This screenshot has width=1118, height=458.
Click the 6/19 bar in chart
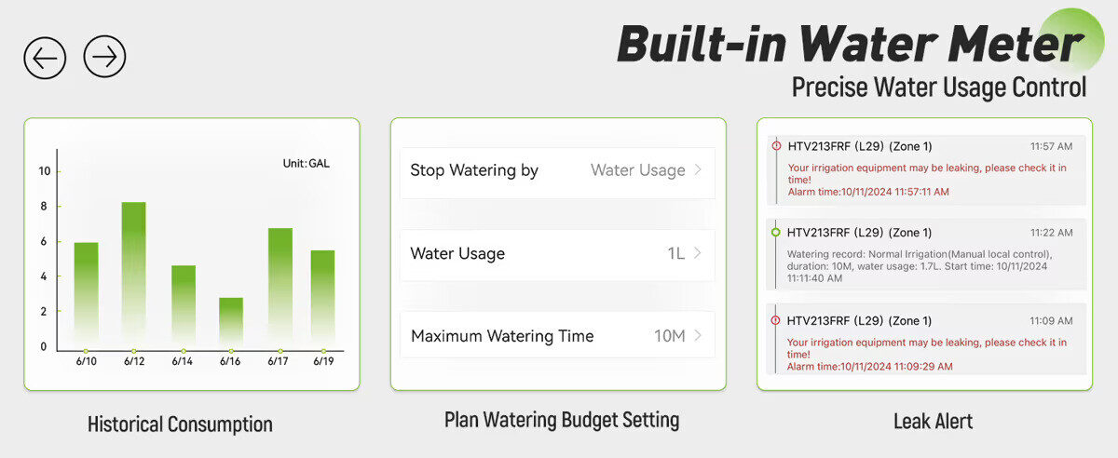coord(322,299)
